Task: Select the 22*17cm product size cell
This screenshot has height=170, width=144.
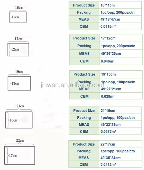Action: pyautogui.click(x=121, y=144)
